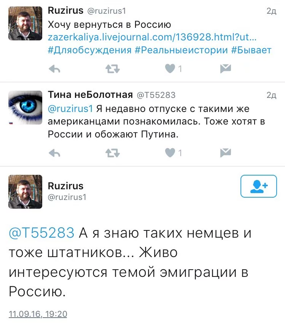285x326 pixels.
Task: Reply to Ruzirus's first tweet
Action: pyautogui.click(x=54, y=69)
